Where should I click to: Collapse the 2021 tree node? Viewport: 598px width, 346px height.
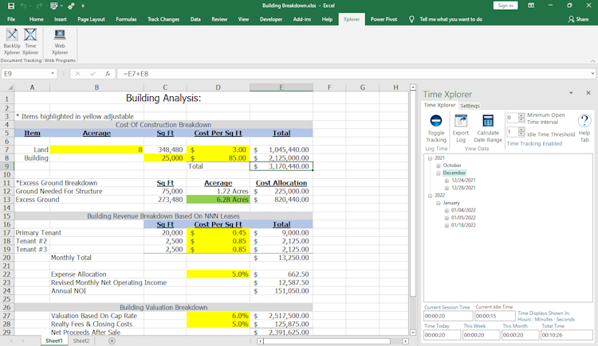click(x=431, y=158)
